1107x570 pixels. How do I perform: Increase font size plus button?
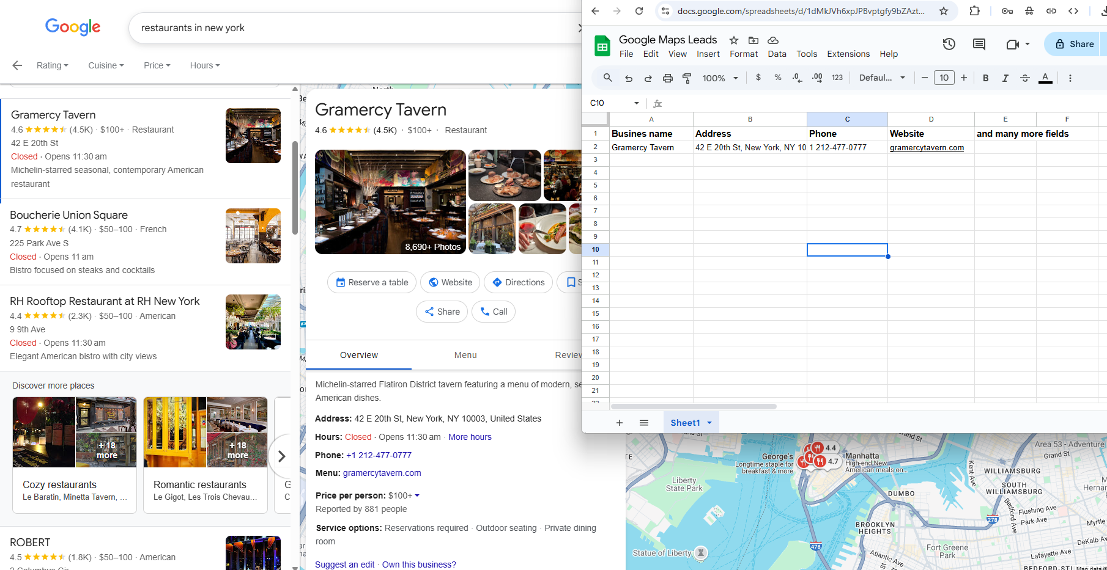tap(964, 78)
